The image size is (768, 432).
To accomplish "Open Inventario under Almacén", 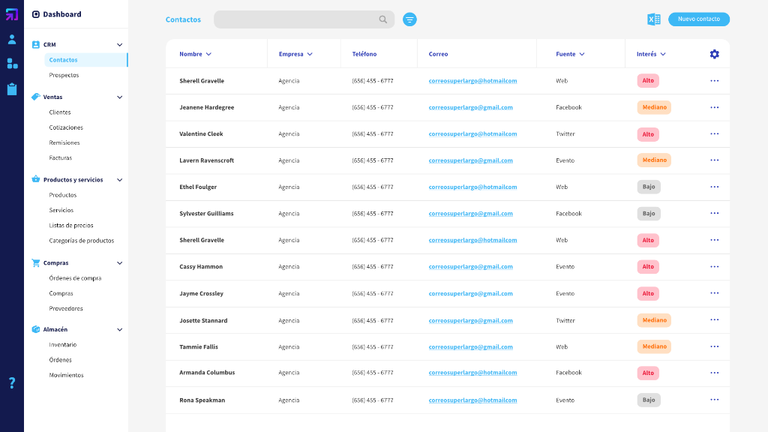I will (x=63, y=344).
